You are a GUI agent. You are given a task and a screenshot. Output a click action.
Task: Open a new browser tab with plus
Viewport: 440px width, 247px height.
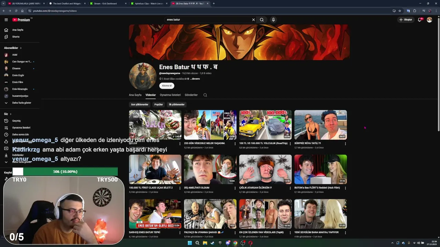coord(214,3)
